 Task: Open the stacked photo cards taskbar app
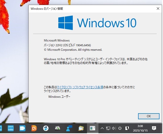tap(81, 129)
